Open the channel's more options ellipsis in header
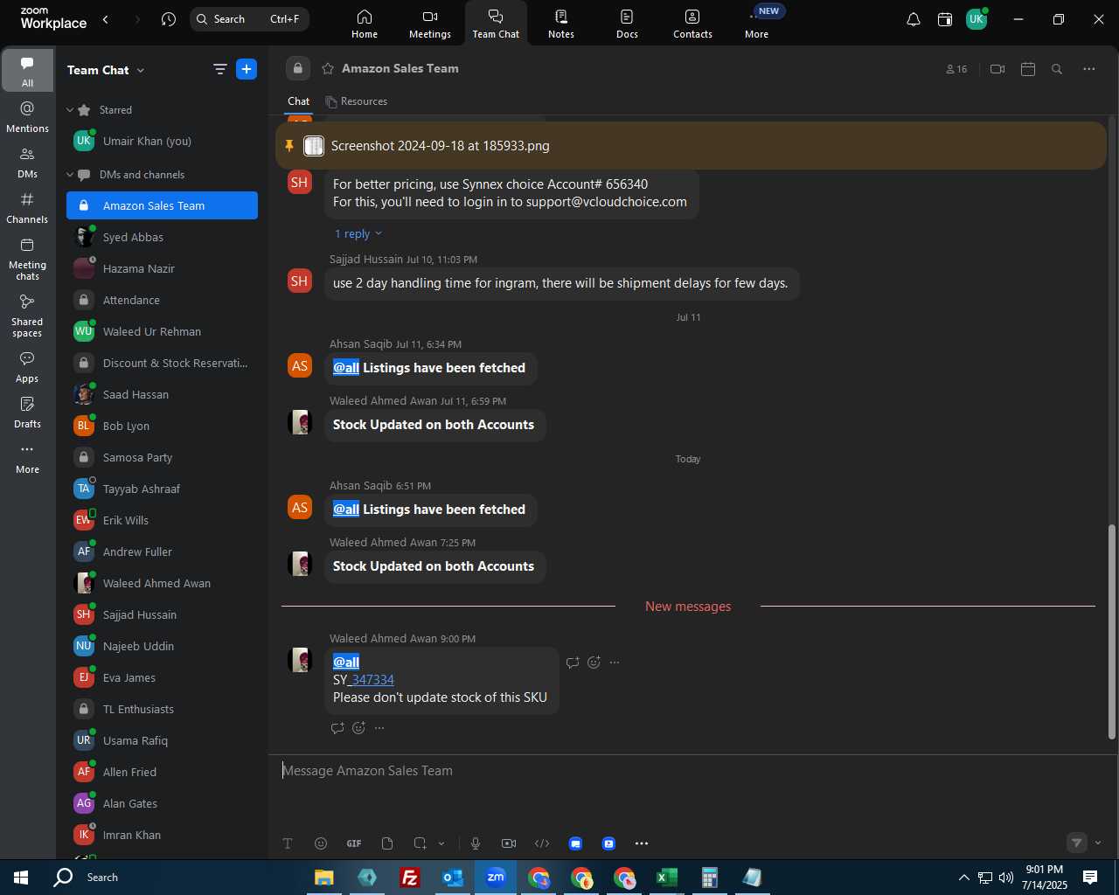Viewport: 1119px width, 895px height. point(1089,69)
